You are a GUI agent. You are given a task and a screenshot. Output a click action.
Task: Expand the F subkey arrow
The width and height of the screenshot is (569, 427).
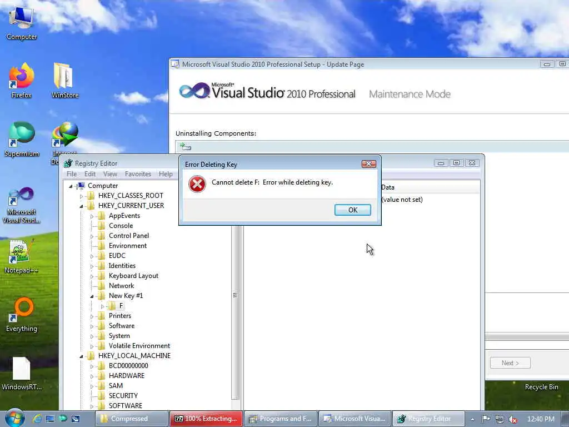click(x=102, y=306)
